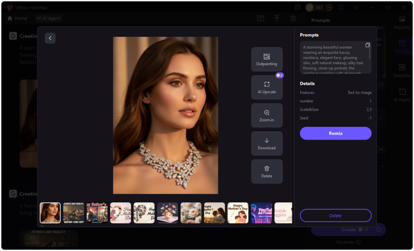
Task: Click the outlined Delete button in details panel
Action: [335, 216]
